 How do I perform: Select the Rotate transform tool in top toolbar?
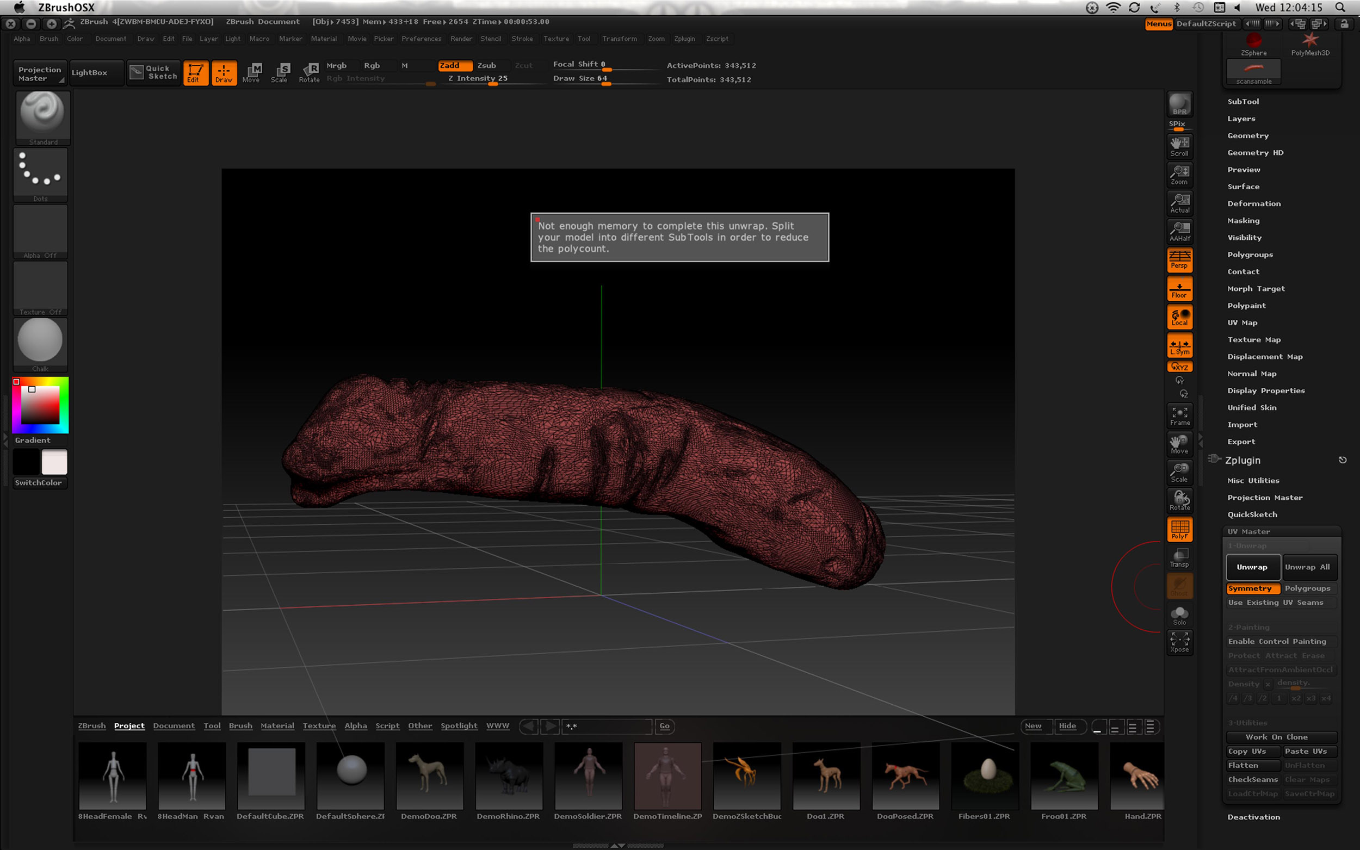pyautogui.click(x=308, y=72)
